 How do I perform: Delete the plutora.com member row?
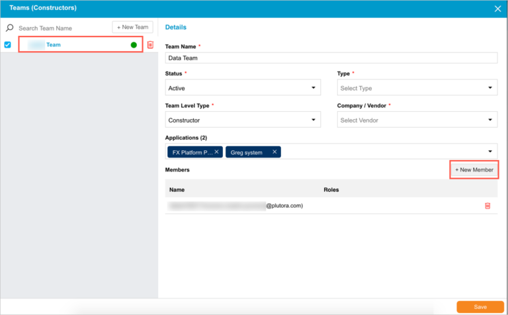tap(487, 206)
